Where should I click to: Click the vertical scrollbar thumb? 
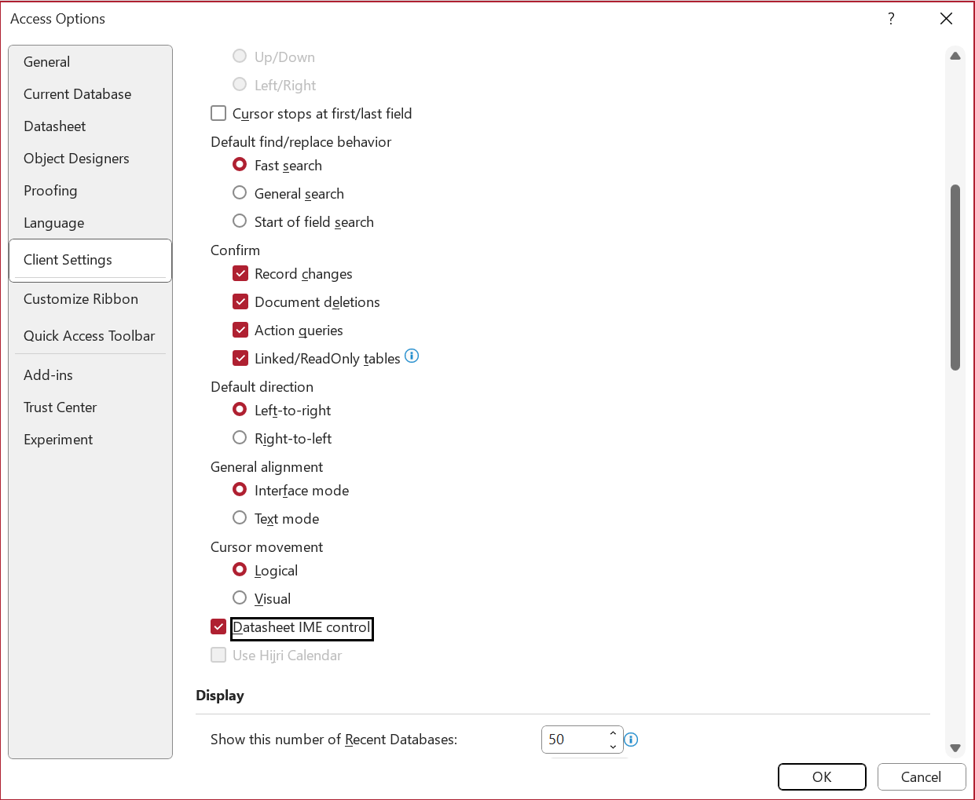click(955, 277)
